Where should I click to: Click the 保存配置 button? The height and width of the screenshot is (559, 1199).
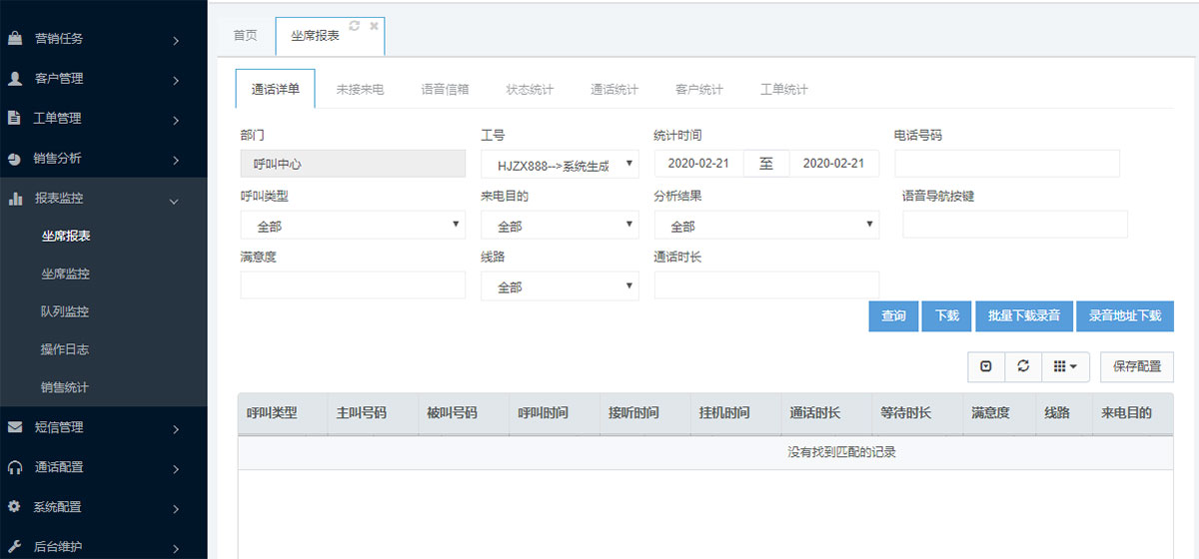pyautogui.click(x=1137, y=366)
